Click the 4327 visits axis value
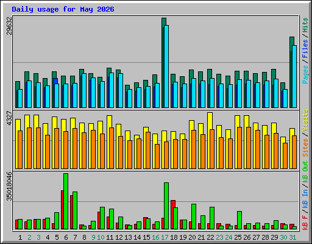 point(9,118)
